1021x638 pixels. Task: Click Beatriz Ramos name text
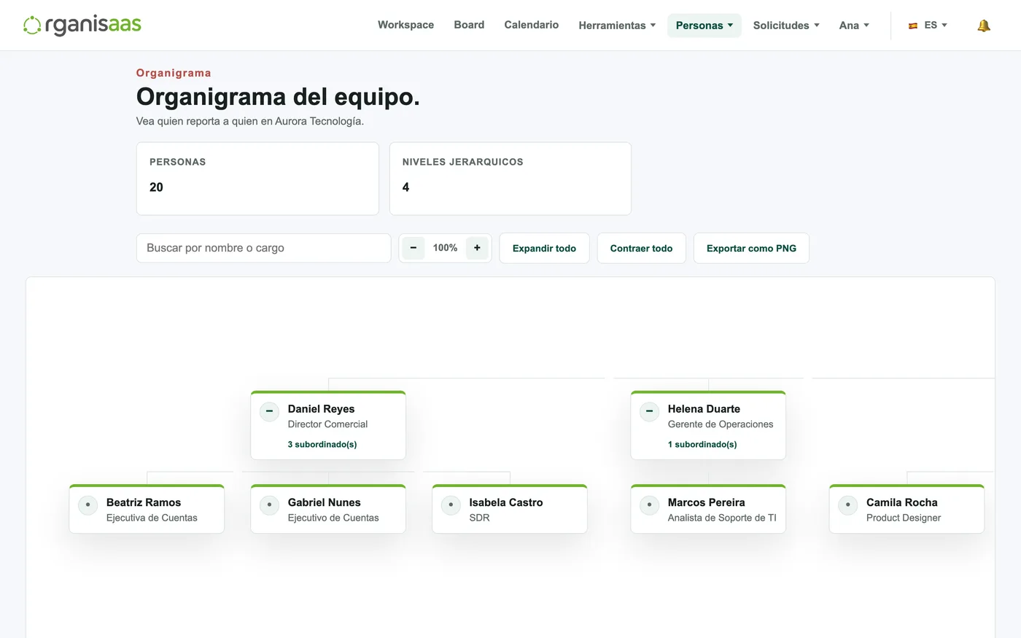144,502
